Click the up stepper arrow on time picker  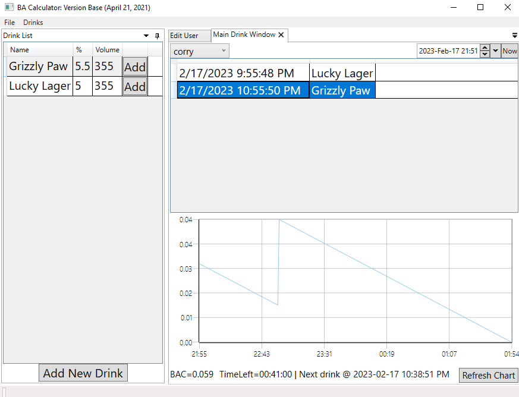click(x=485, y=47)
